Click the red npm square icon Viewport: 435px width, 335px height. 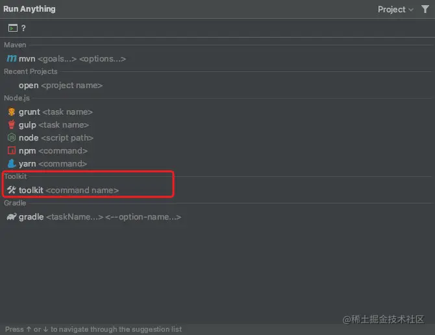12,150
